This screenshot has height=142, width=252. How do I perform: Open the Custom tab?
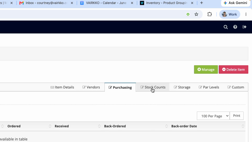236,87
